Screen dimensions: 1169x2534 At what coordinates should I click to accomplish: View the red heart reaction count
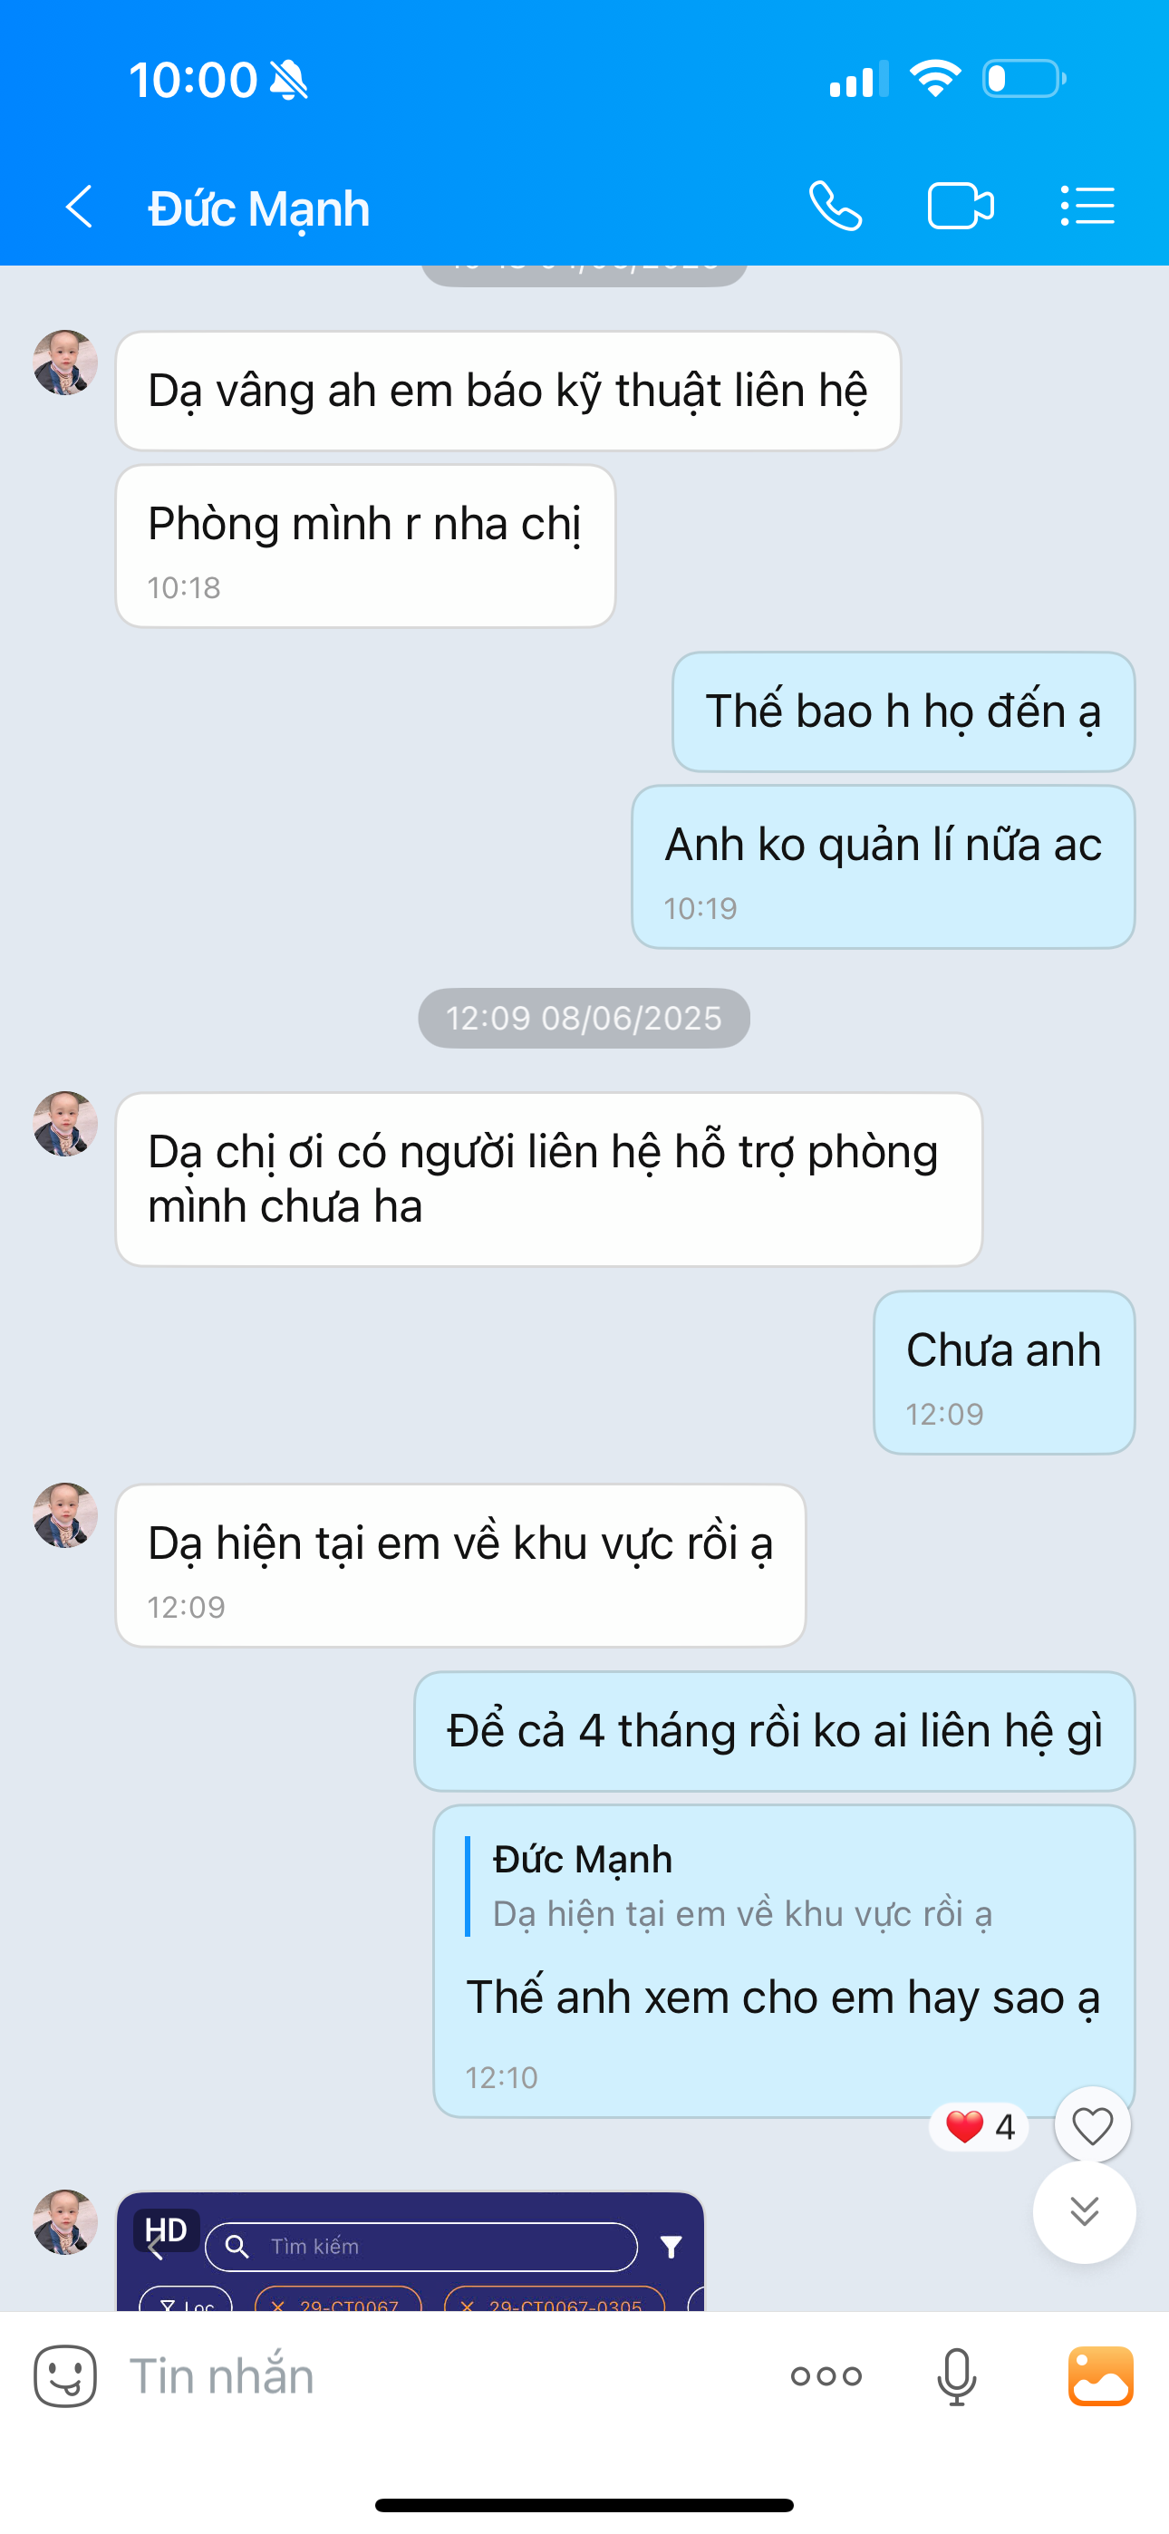[979, 2127]
